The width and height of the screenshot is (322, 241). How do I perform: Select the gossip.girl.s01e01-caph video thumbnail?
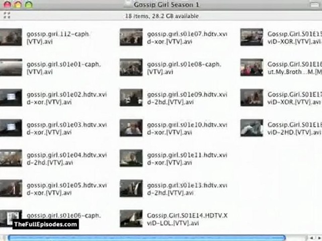[11, 67]
